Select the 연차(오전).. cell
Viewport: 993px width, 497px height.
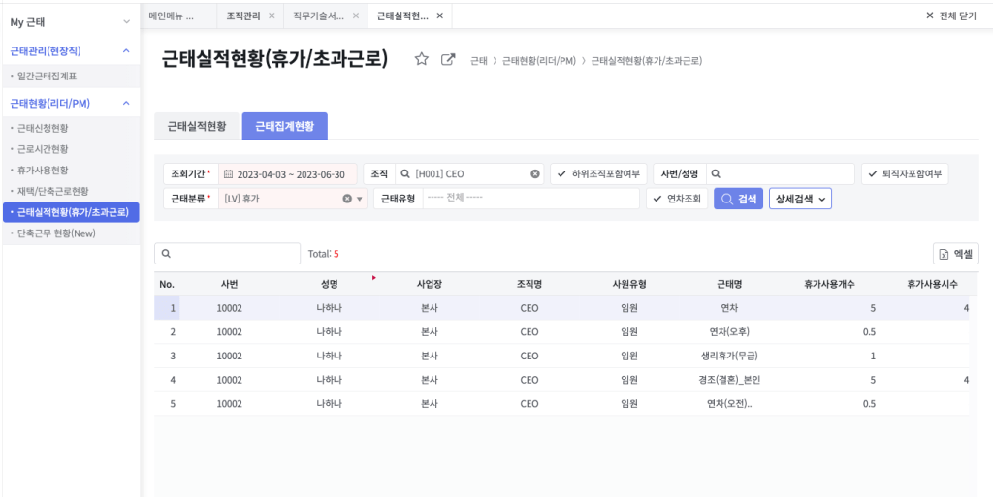pos(729,403)
